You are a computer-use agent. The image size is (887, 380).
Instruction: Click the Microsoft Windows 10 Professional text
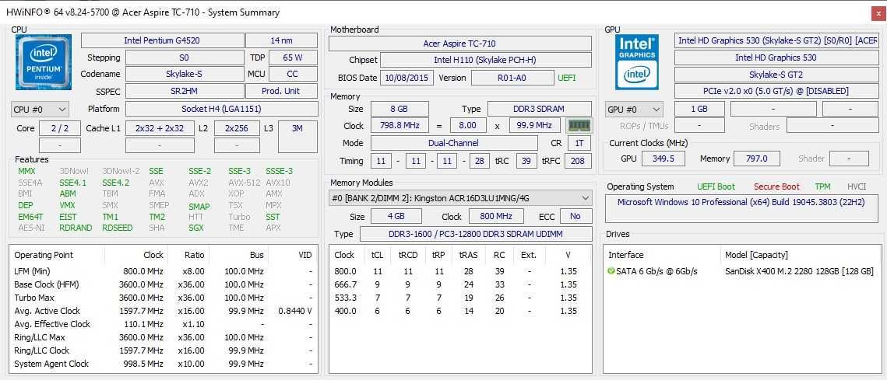tap(741, 202)
